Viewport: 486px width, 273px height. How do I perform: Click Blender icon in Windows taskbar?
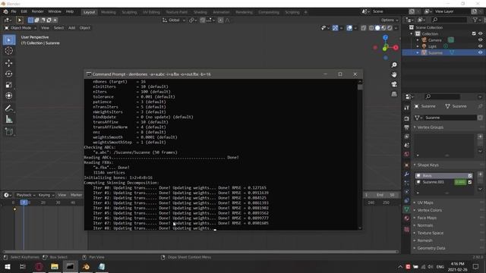pyautogui.click(x=86, y=266)
